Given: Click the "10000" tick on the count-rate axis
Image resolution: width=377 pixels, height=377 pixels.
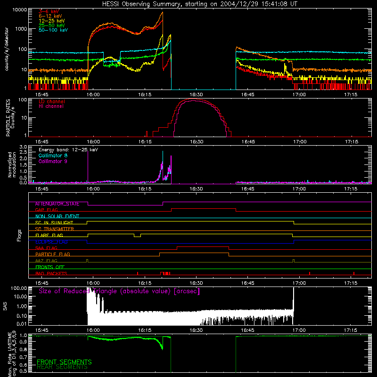Looking at the screenshot, I should [20, 10].
